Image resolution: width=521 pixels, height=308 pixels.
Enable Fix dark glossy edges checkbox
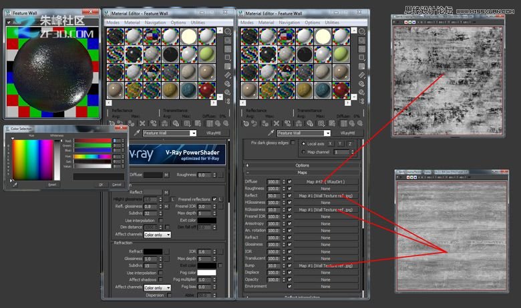293,143
